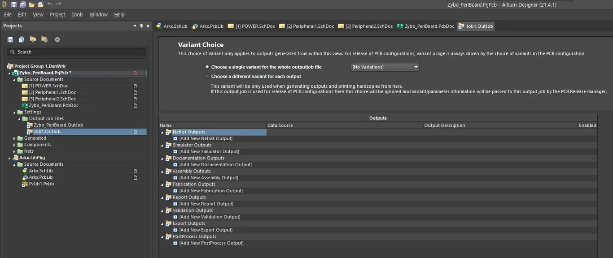Pin the Projects panel with the pushpin icon

click(x=142, y=26)
